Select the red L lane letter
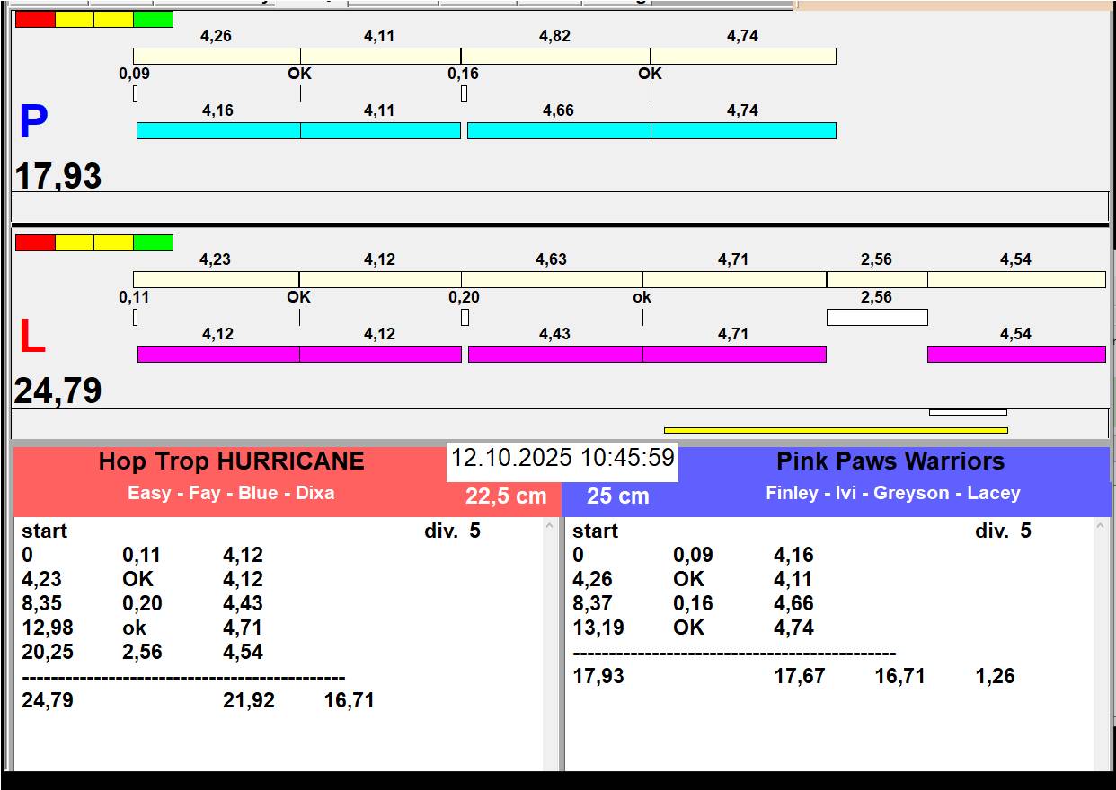This screenshot has width=1116, height=790. pyautogui.click(x=32, y=338)
